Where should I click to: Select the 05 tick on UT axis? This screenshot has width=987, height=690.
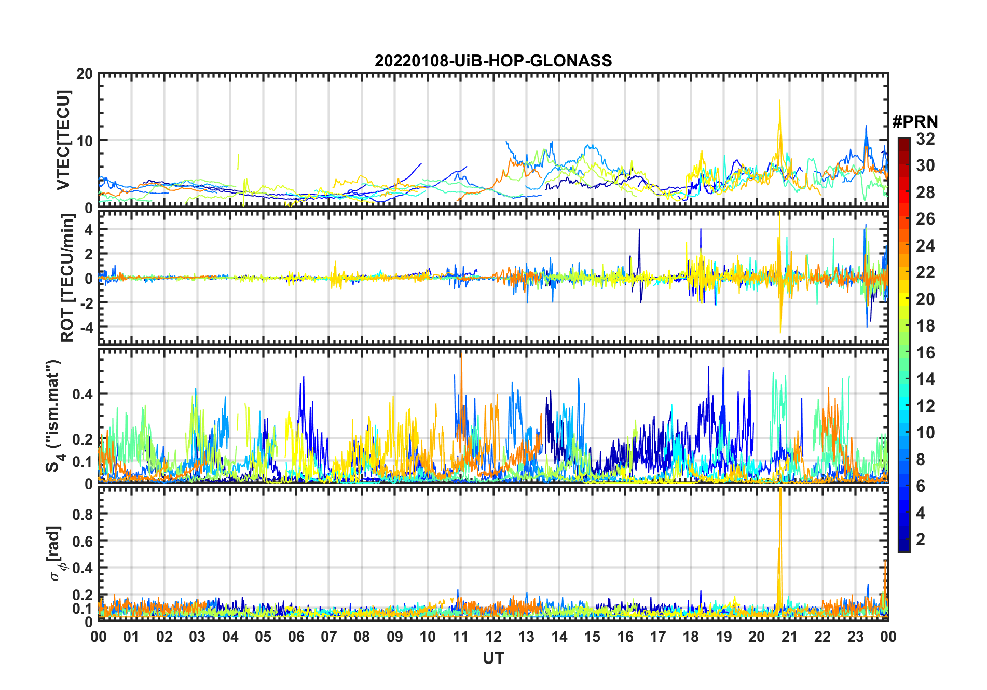[263, 637]
